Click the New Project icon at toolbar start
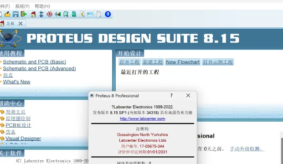Viewport: 283px width, 164px height. pos(1,14)
